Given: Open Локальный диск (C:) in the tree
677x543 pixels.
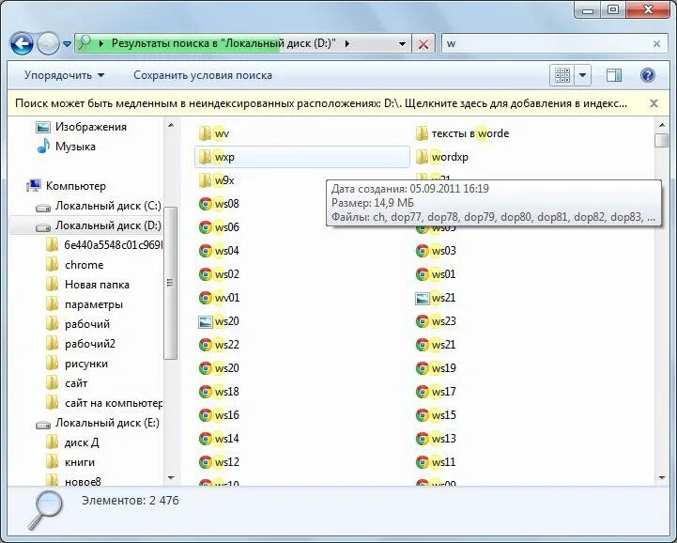Looking at the screenshot, I should tap(99, 206).
